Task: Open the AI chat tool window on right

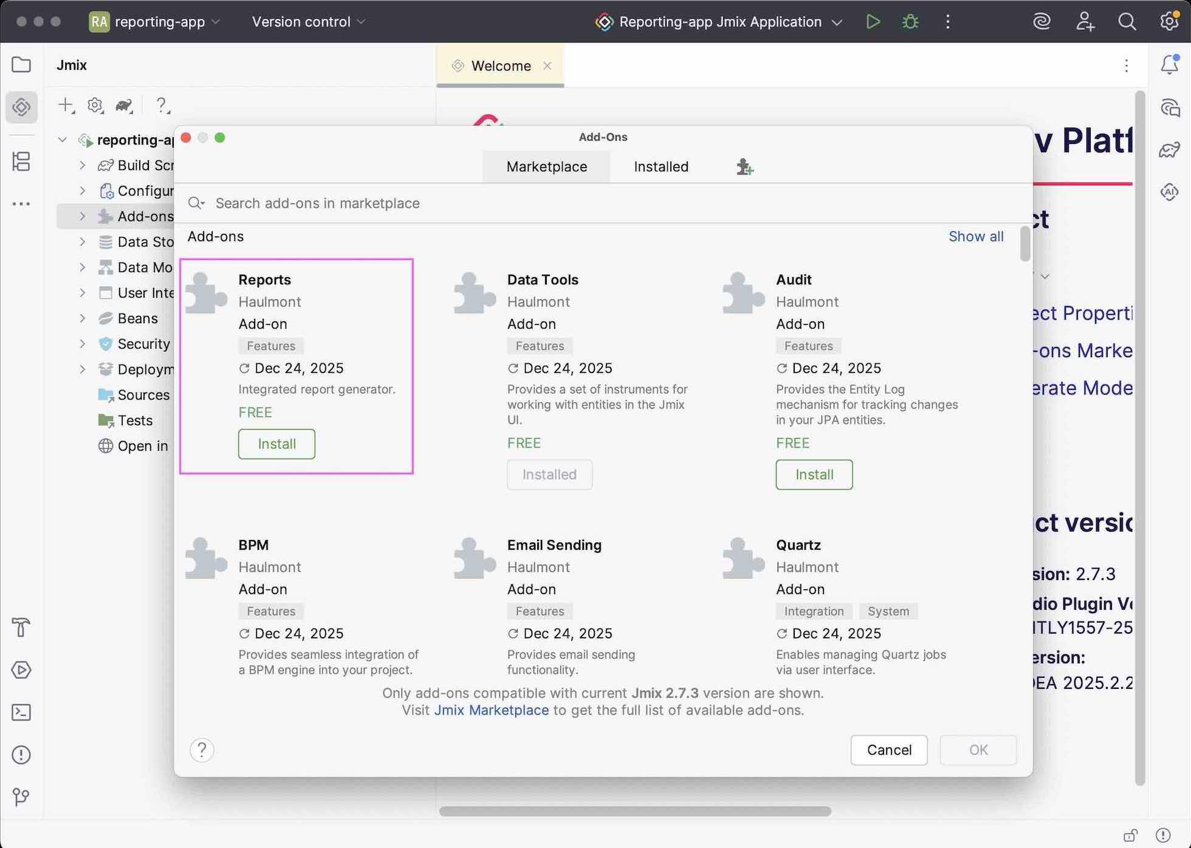Action: pyautogui.click(x=1170, y=108)
